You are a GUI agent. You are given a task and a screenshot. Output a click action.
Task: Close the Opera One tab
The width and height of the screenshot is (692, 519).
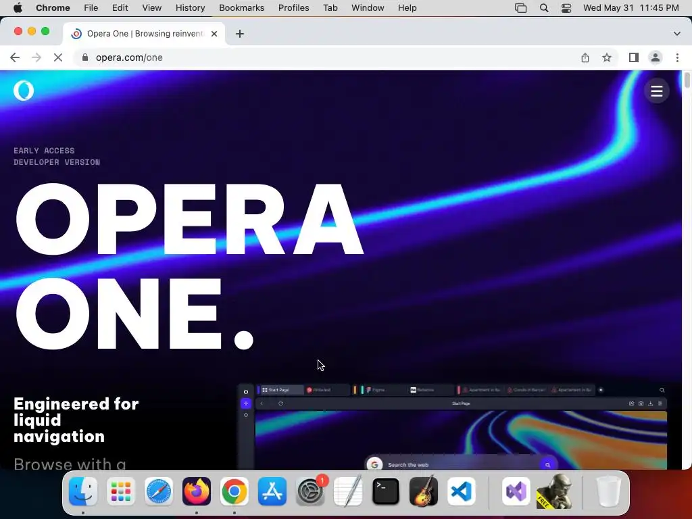coord(214,34)
